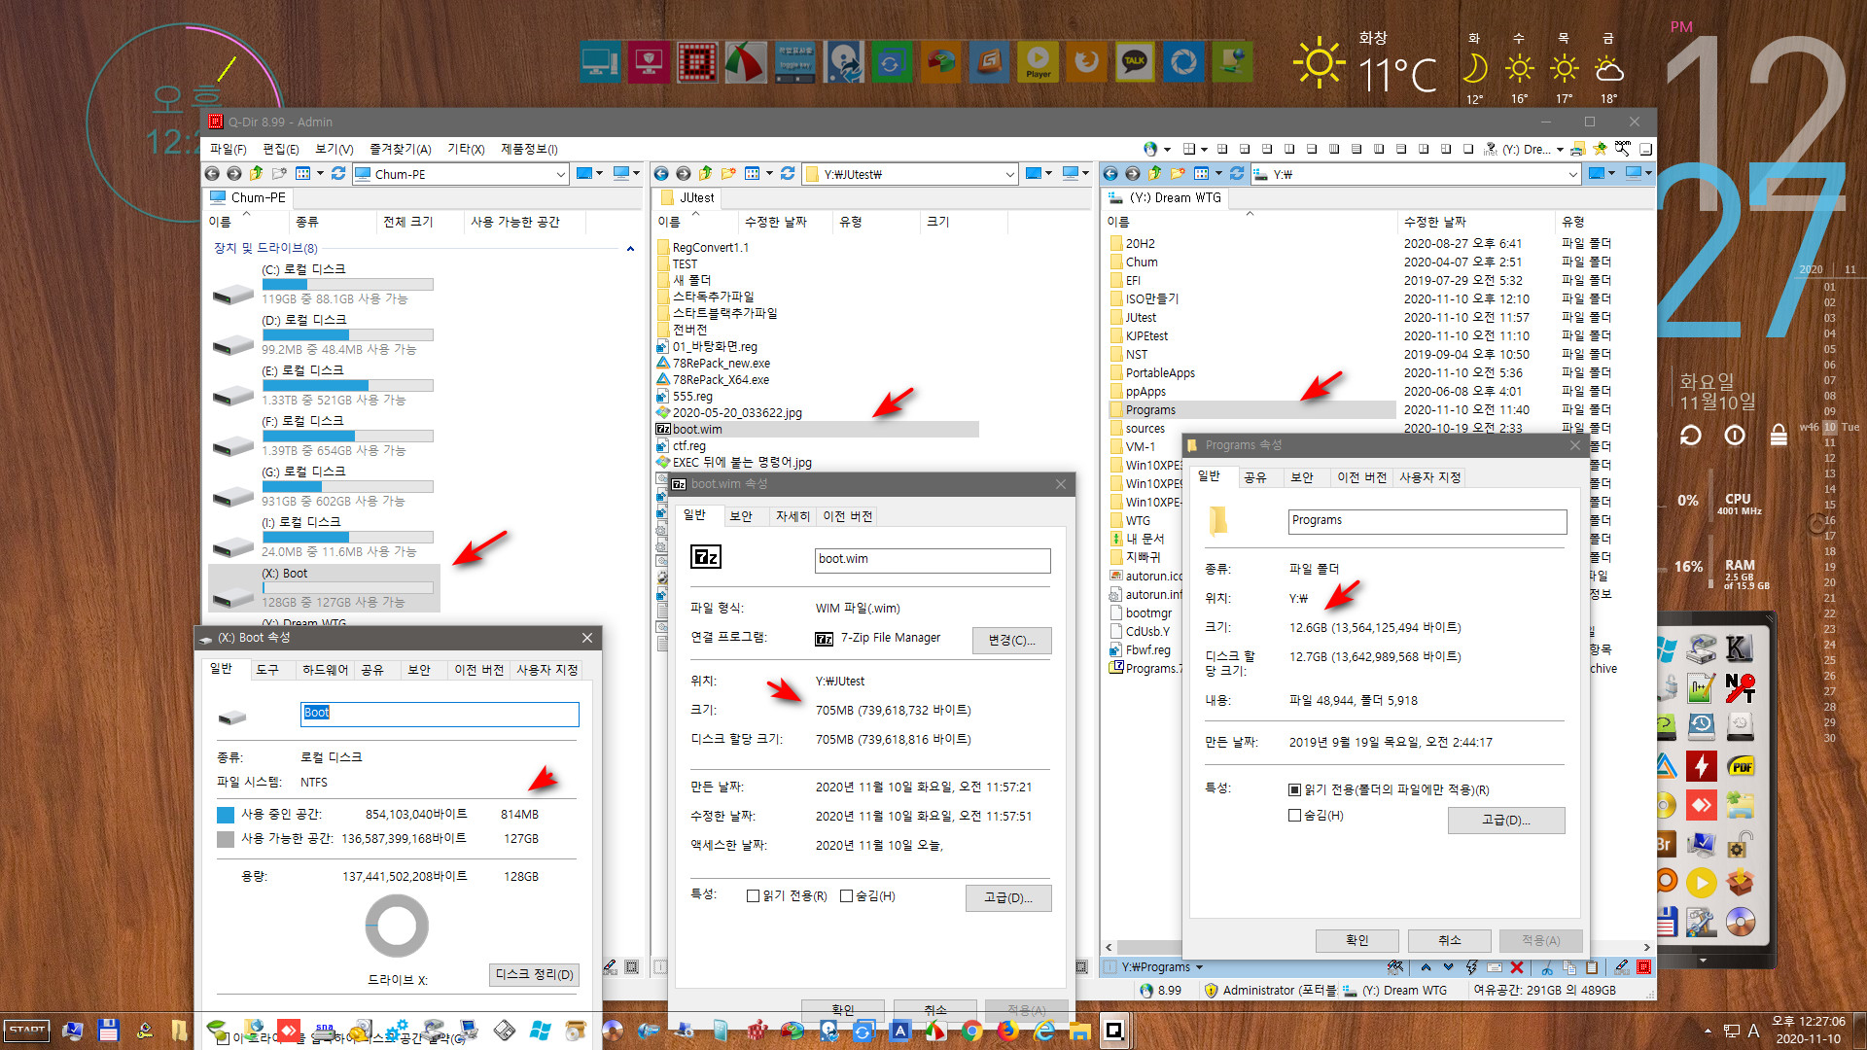Click the magnifier zoom icon in Q-Dir toolbar
Image resolution: width=1867 pixels, height=1050 pixels.
click(x=1622, y=149)
